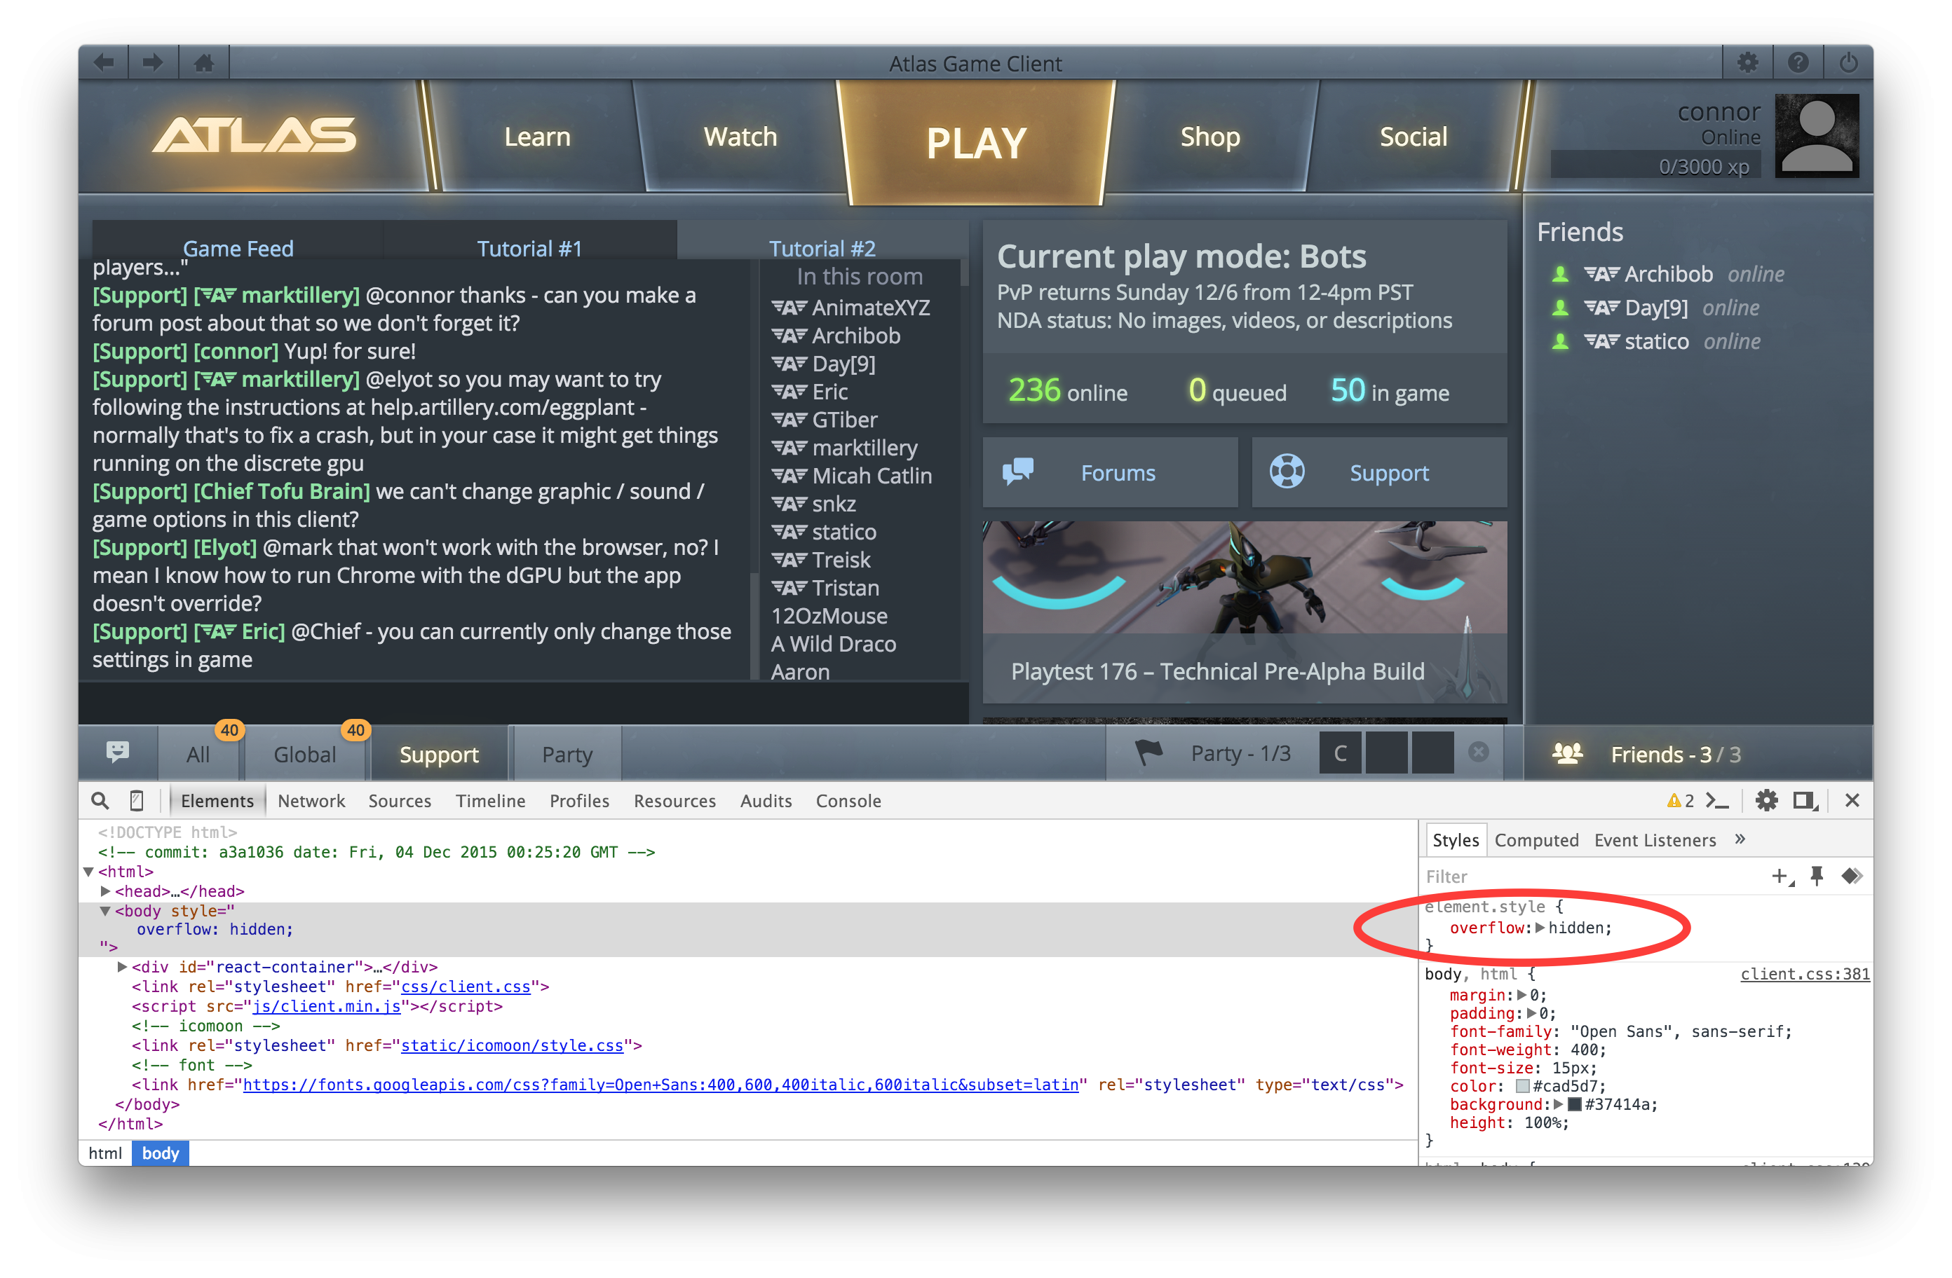Toggle element state pin icon
1952x1278 pixels.
point(1817,877)
